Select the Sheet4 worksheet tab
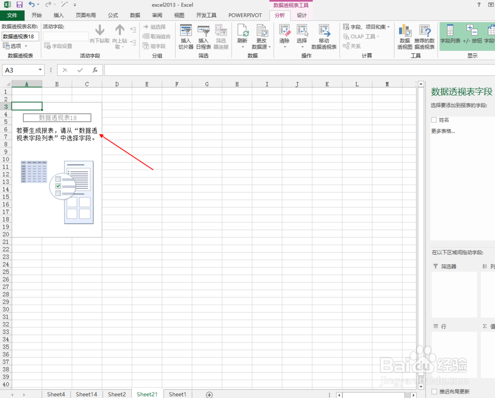This screenshot has height=398, width=495. (x=56, y=394)
